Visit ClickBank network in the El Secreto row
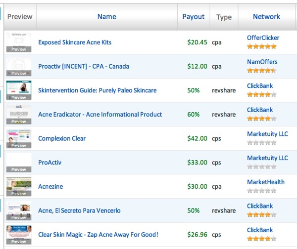 260,206
